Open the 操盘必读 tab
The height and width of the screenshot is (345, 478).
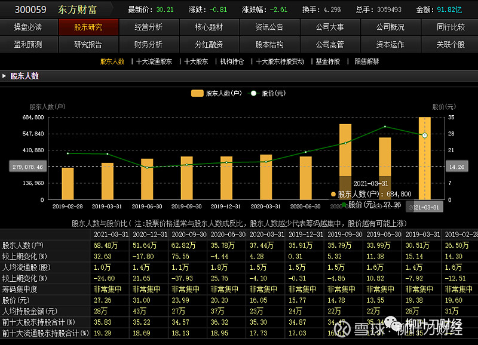(x=29, y=27)
